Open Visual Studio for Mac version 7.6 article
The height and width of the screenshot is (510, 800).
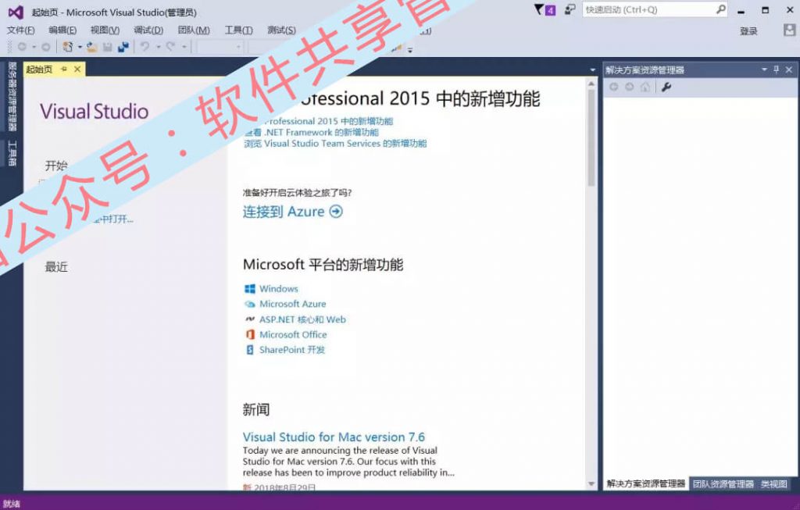pyautogui.click(x=334, y=437)
